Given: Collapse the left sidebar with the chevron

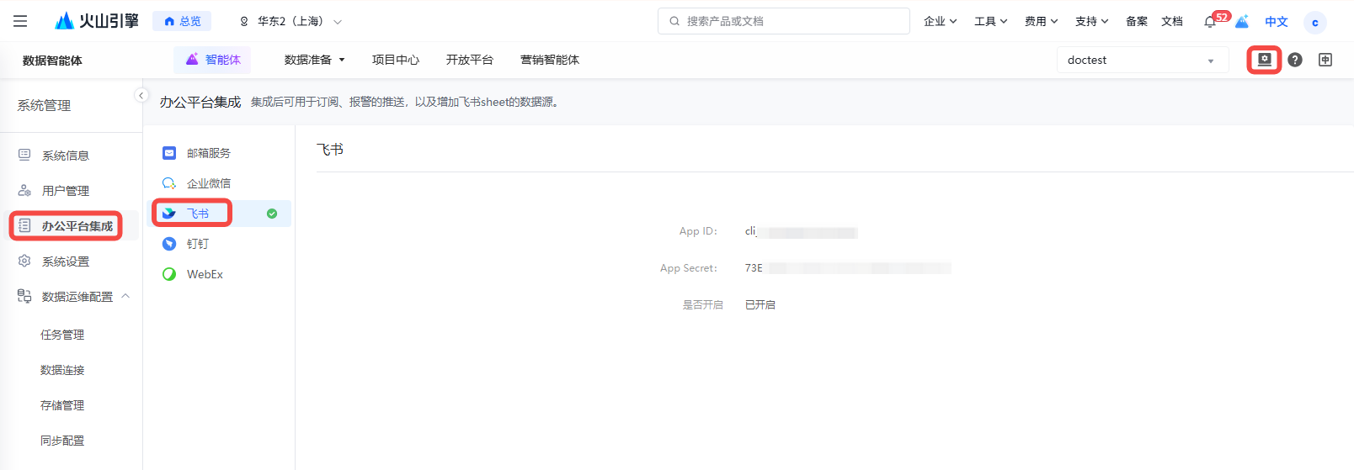Looking at the screenshot, I should (141, 95).
